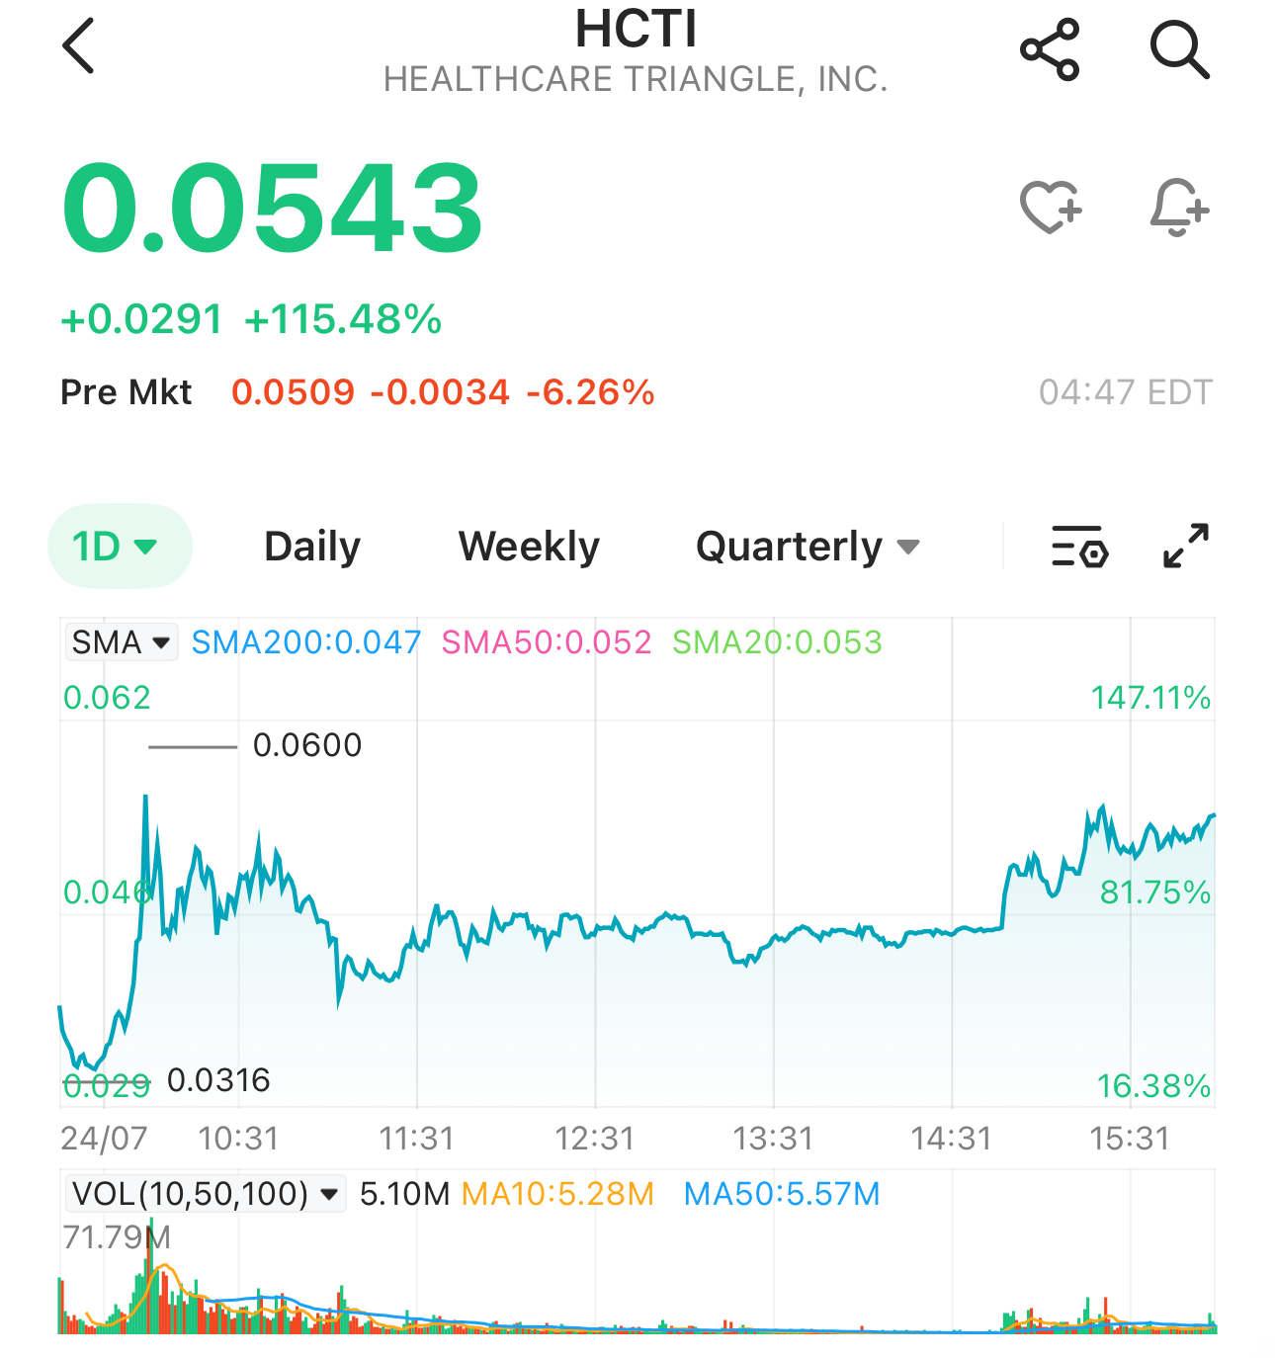The image size is (1275, 1358).
Task: Tap the SMA200 indicator label
Action: click(306, 642)
